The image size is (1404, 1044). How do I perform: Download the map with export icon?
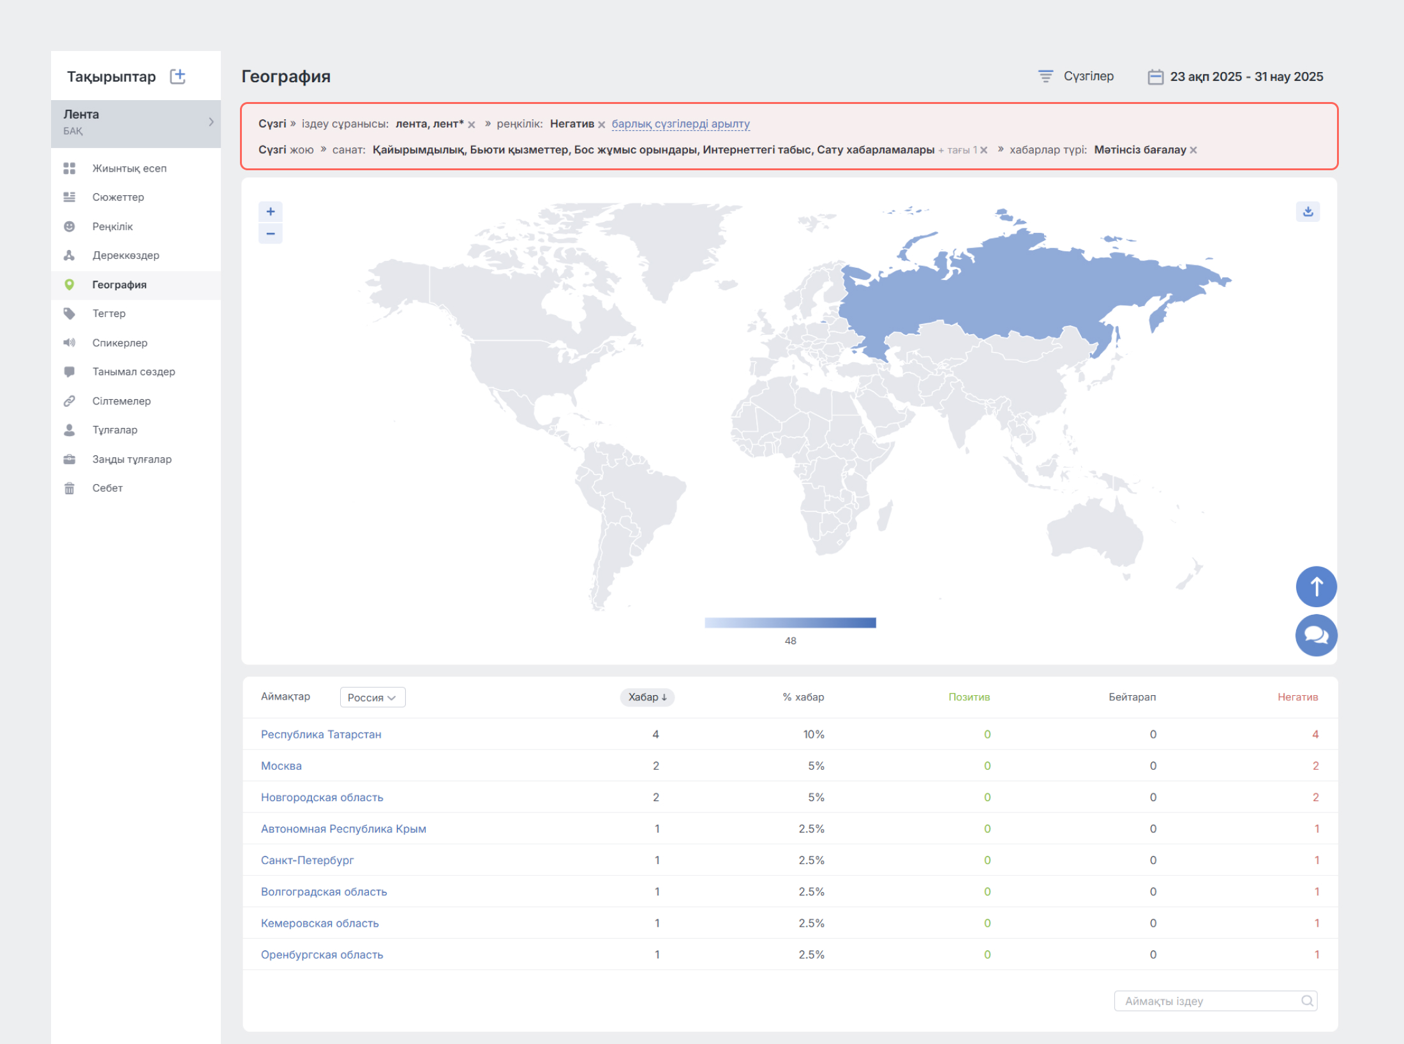[1308, 212]
